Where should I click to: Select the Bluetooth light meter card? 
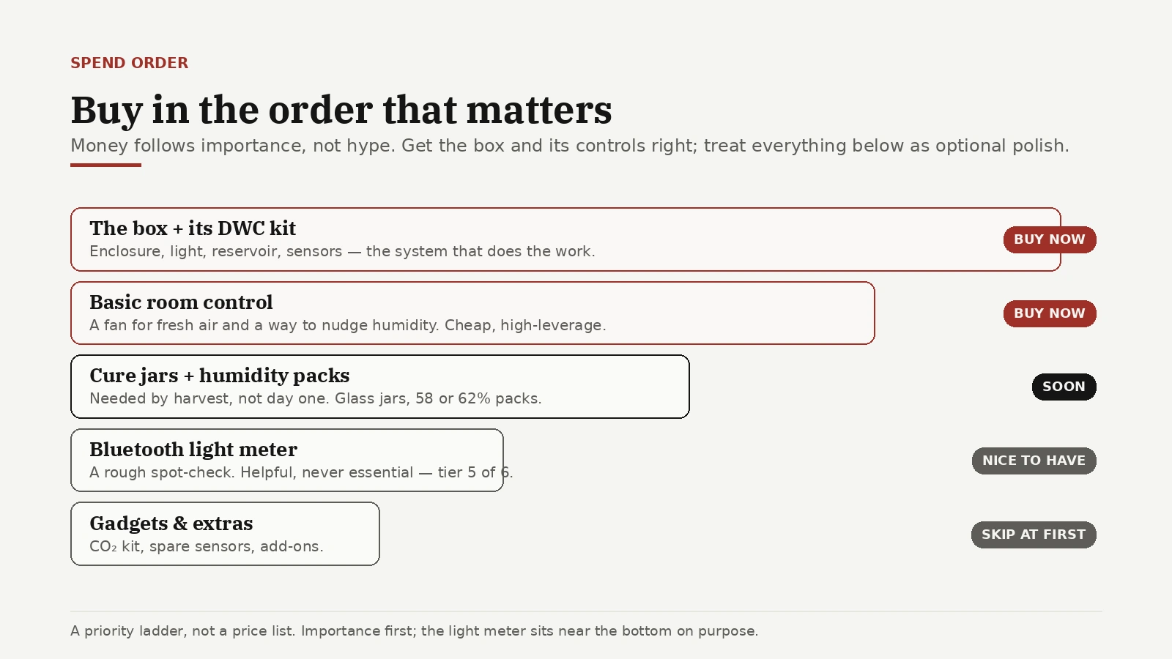[x=287, y=461]
